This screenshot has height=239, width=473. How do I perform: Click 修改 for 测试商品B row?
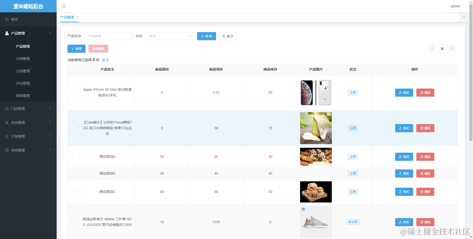point(404,173)
